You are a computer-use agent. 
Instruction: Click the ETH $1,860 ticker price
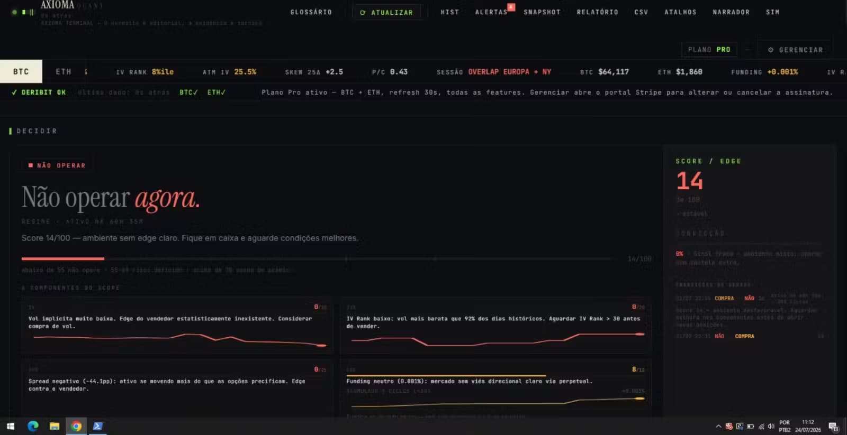pyautogui.click(x=680, y=72)
